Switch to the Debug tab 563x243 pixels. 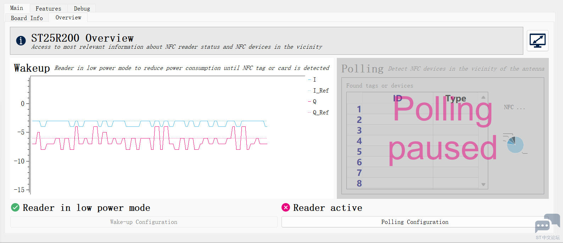coord(82,8)
